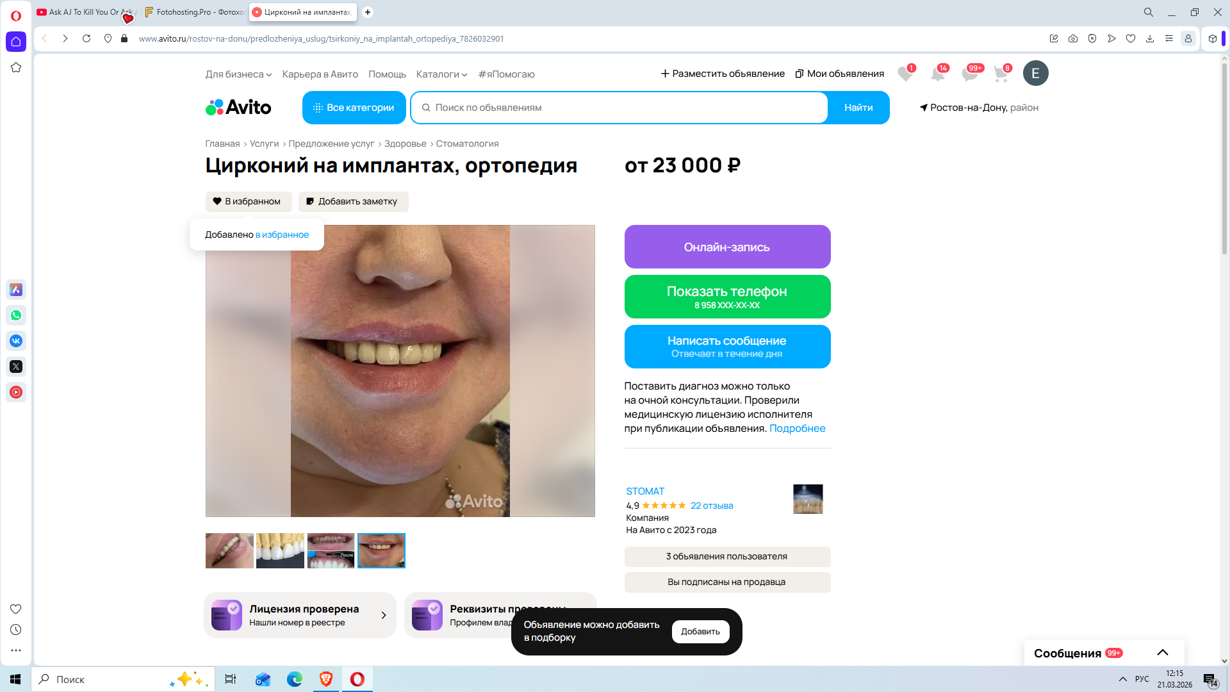
Task: Switch to Fotohosting.Pro browser tab
Action: (x=195, y=12)
